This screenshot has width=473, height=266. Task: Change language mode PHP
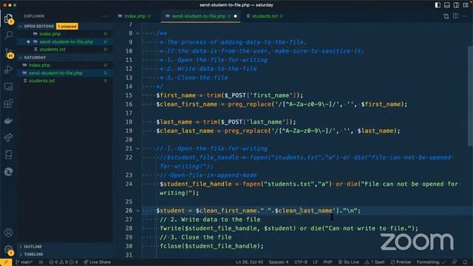click(x=327, y=262)
